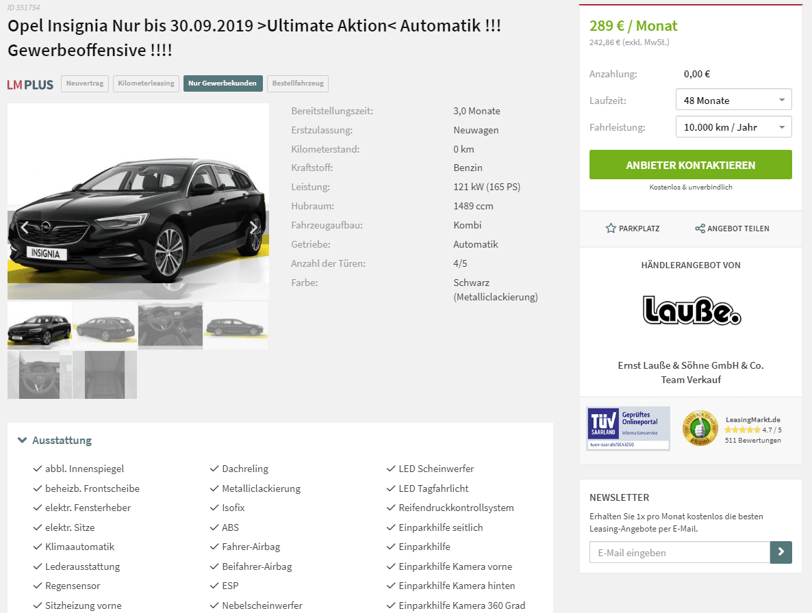This screenshot has height=613, width=812.
Task: Click the share icon beside Angebot teilen
Action: pyautogui.click(x=700, y=228)
